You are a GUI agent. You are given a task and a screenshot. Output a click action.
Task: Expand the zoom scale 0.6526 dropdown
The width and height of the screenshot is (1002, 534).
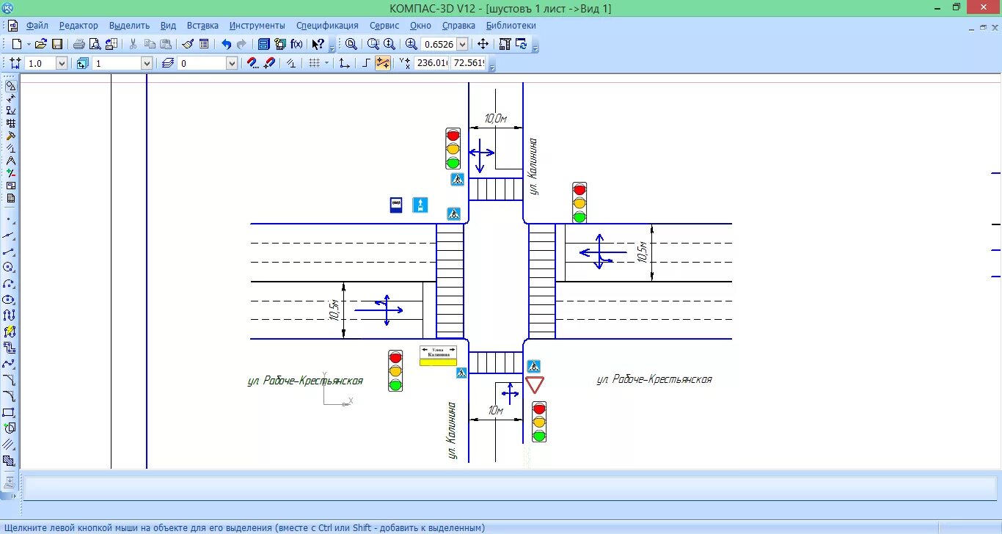click(x=462, y=44)
